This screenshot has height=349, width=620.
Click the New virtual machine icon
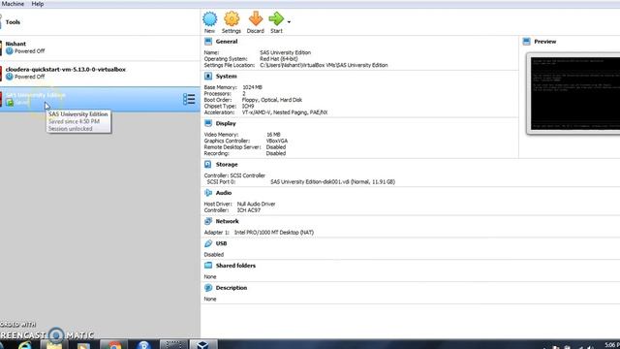click(209, 19)
